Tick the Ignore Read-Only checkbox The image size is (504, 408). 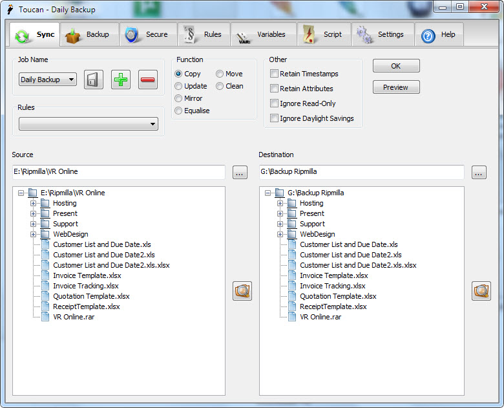(275, 103)
